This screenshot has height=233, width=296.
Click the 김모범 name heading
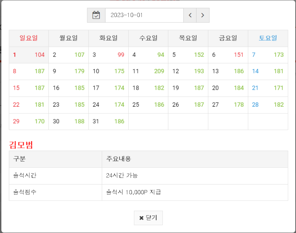21,145
